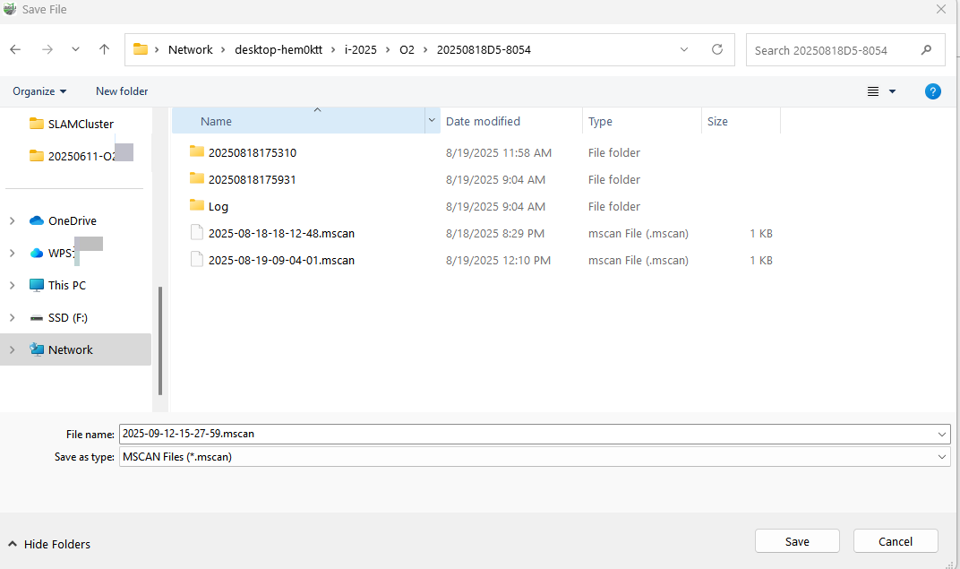Expand This PC in navigation pane
This screenshot has width=960, height=569.
pyautogui.click(x=12, y=286)
